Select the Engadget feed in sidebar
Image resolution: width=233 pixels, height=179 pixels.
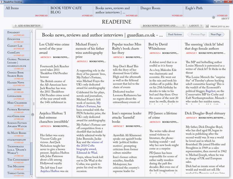pyautogui.click(x=17, y=34)
